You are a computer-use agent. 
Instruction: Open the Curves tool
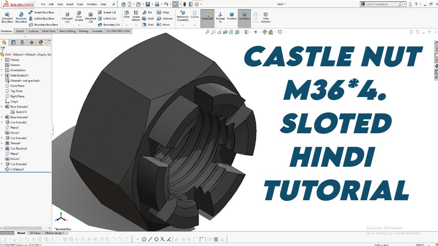[195, 14]
